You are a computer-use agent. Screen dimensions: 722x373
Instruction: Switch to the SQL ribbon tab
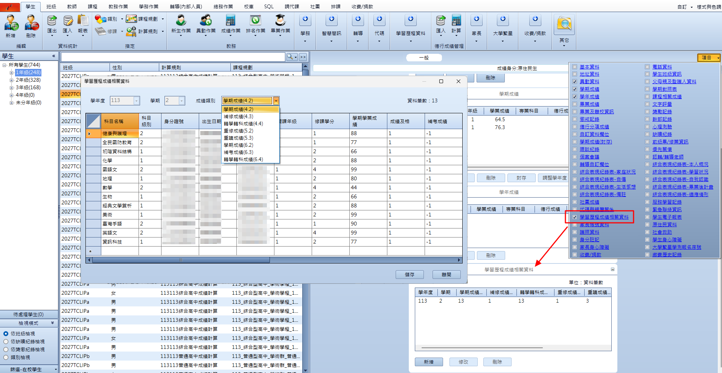[269, 6]
